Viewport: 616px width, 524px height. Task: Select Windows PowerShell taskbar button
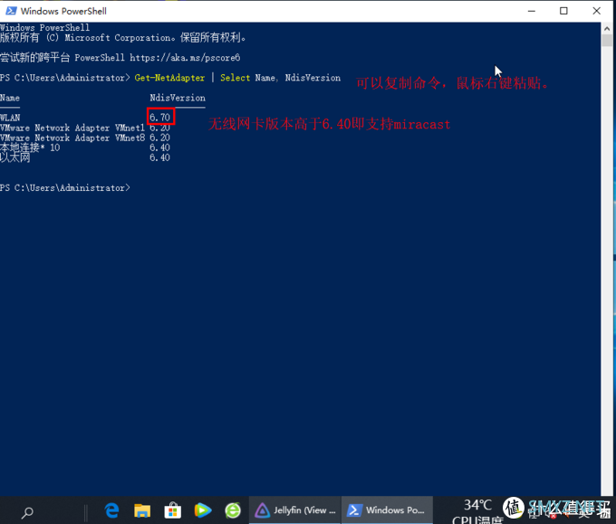click(x=387, y=510)
